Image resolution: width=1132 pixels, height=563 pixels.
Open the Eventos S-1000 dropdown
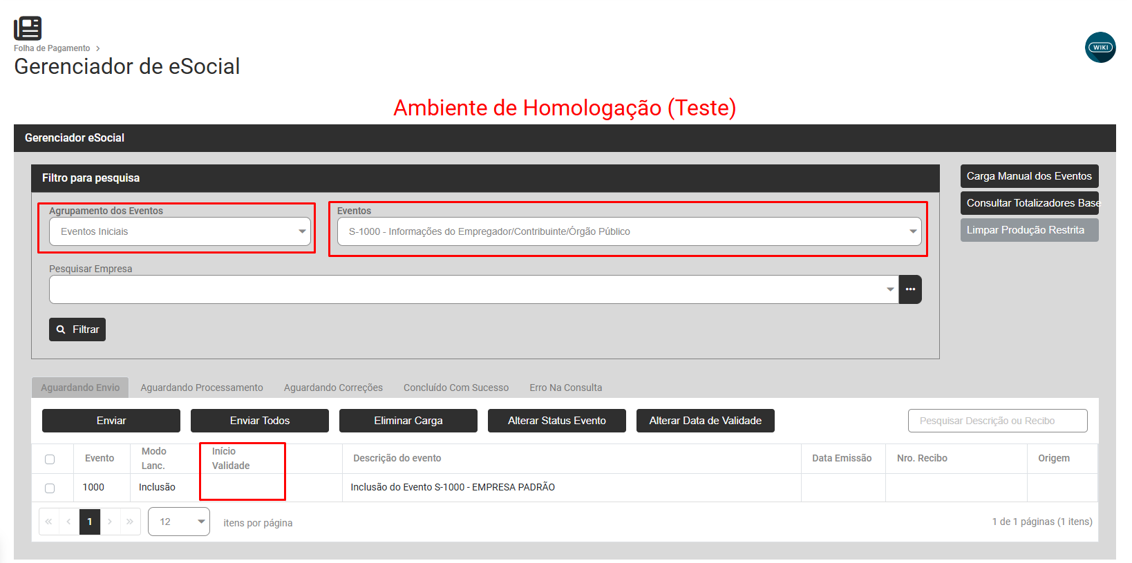point(630,231)
